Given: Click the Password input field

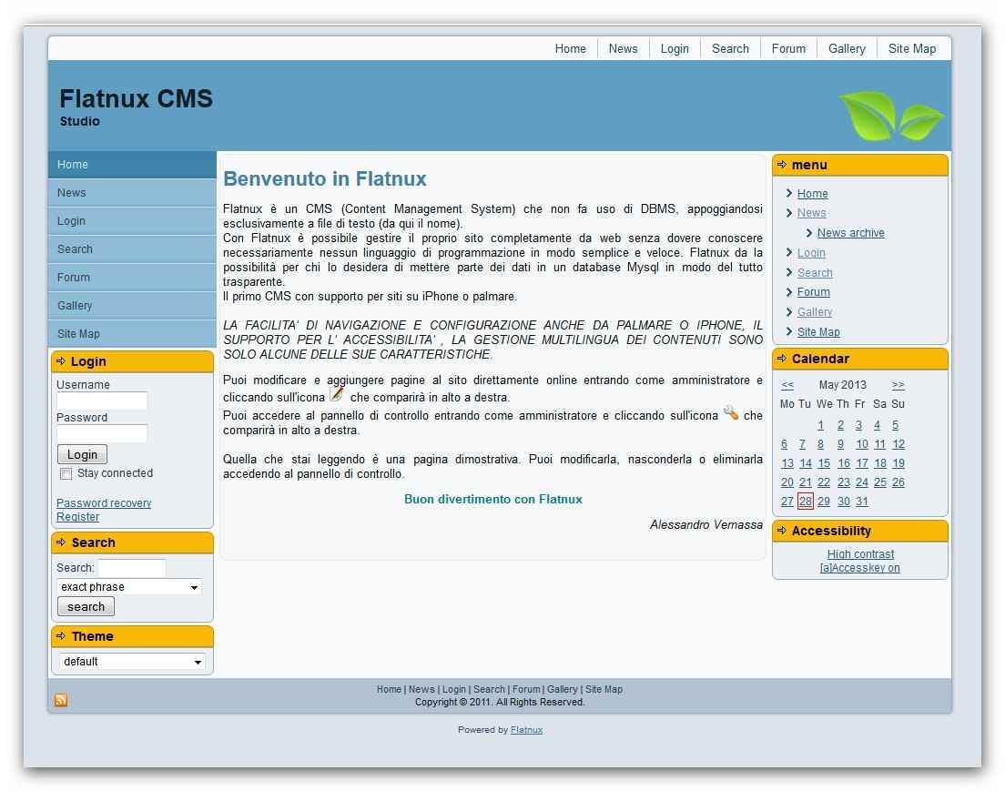Looking at the screenshot, I should (103, 433).
